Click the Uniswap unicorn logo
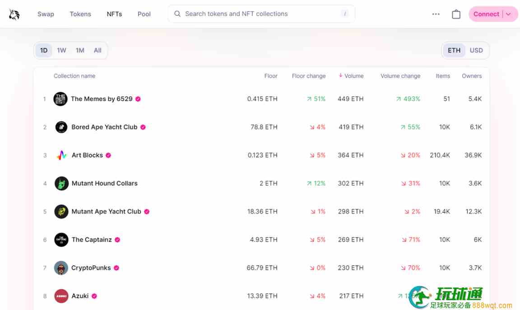This screenshot has width=520, height=310. coord(14,14)
